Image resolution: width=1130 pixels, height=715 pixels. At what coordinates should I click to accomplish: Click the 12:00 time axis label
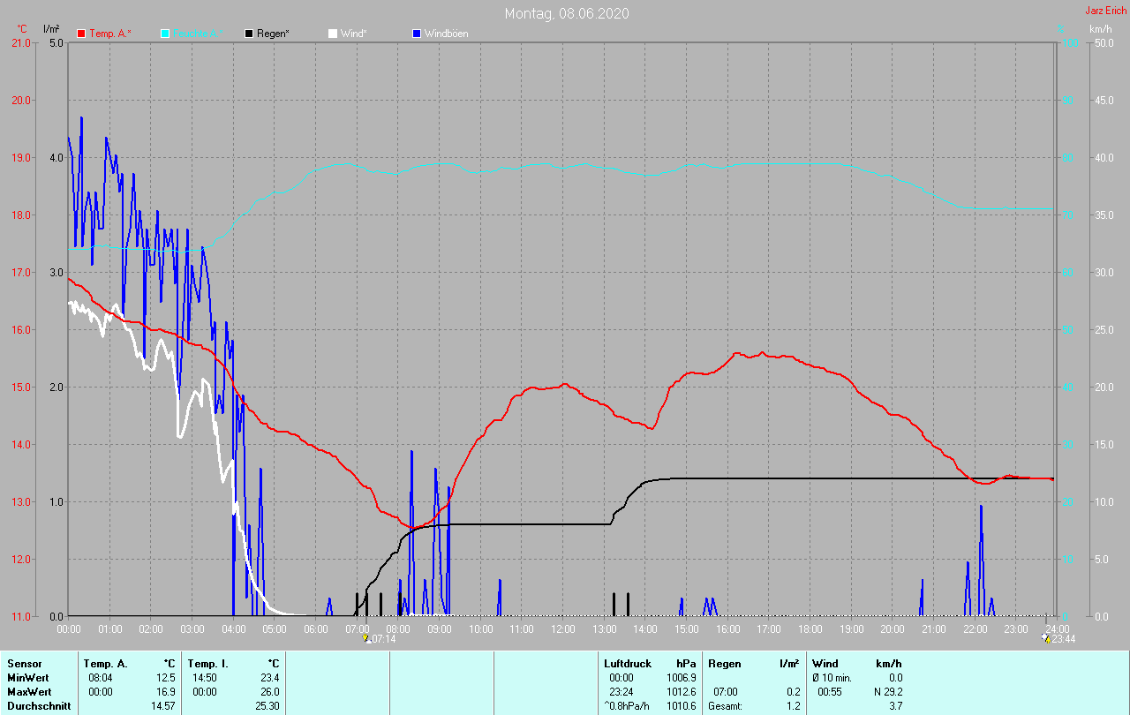[562, 628]
